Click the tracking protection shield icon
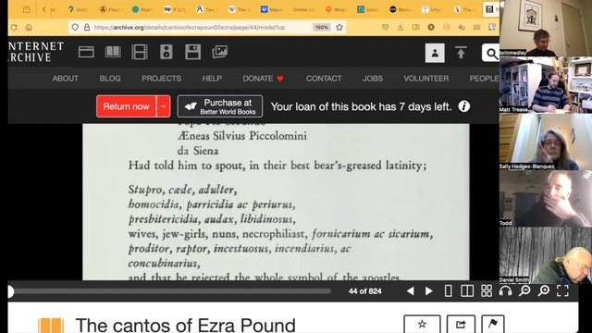This screenshot has height=333, width=592. click(75, 27)
